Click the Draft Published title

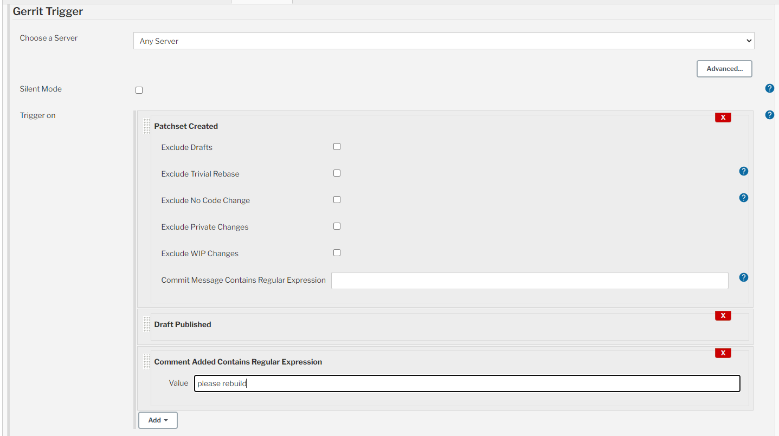[183, 324]
